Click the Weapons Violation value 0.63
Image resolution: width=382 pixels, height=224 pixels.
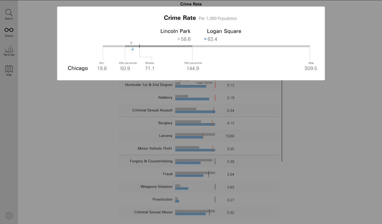(x=231, y=187)
